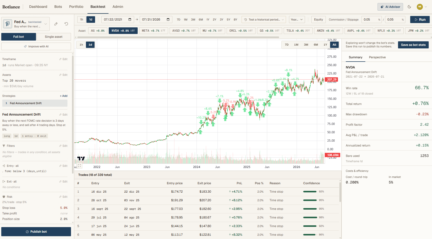Select the META asset tab

coord(153,31)
